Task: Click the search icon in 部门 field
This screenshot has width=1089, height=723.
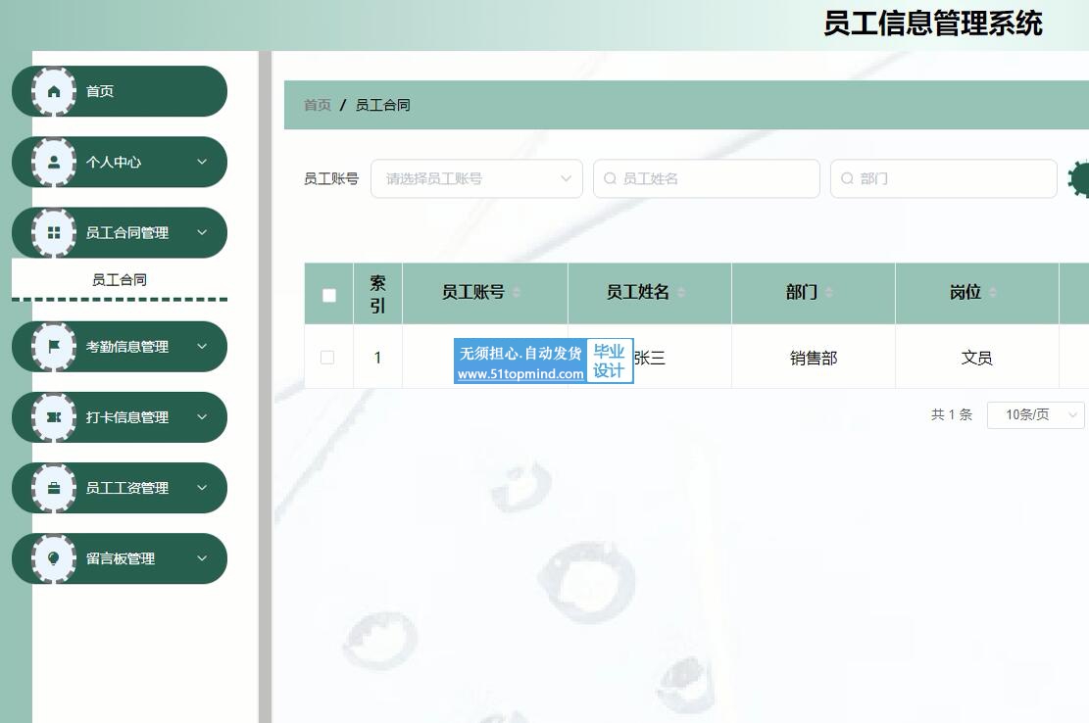Action: [847, 178]
